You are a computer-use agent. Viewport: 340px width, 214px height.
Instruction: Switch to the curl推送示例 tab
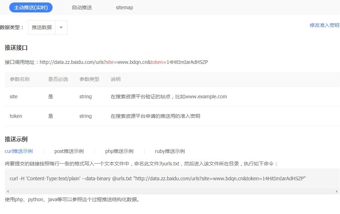coord(18,151)
